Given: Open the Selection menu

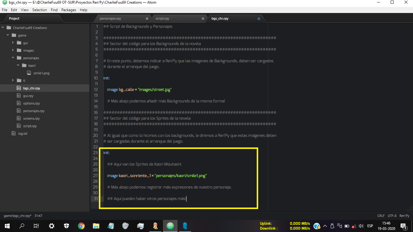Looking at the screenshot, I should [40, 10].
